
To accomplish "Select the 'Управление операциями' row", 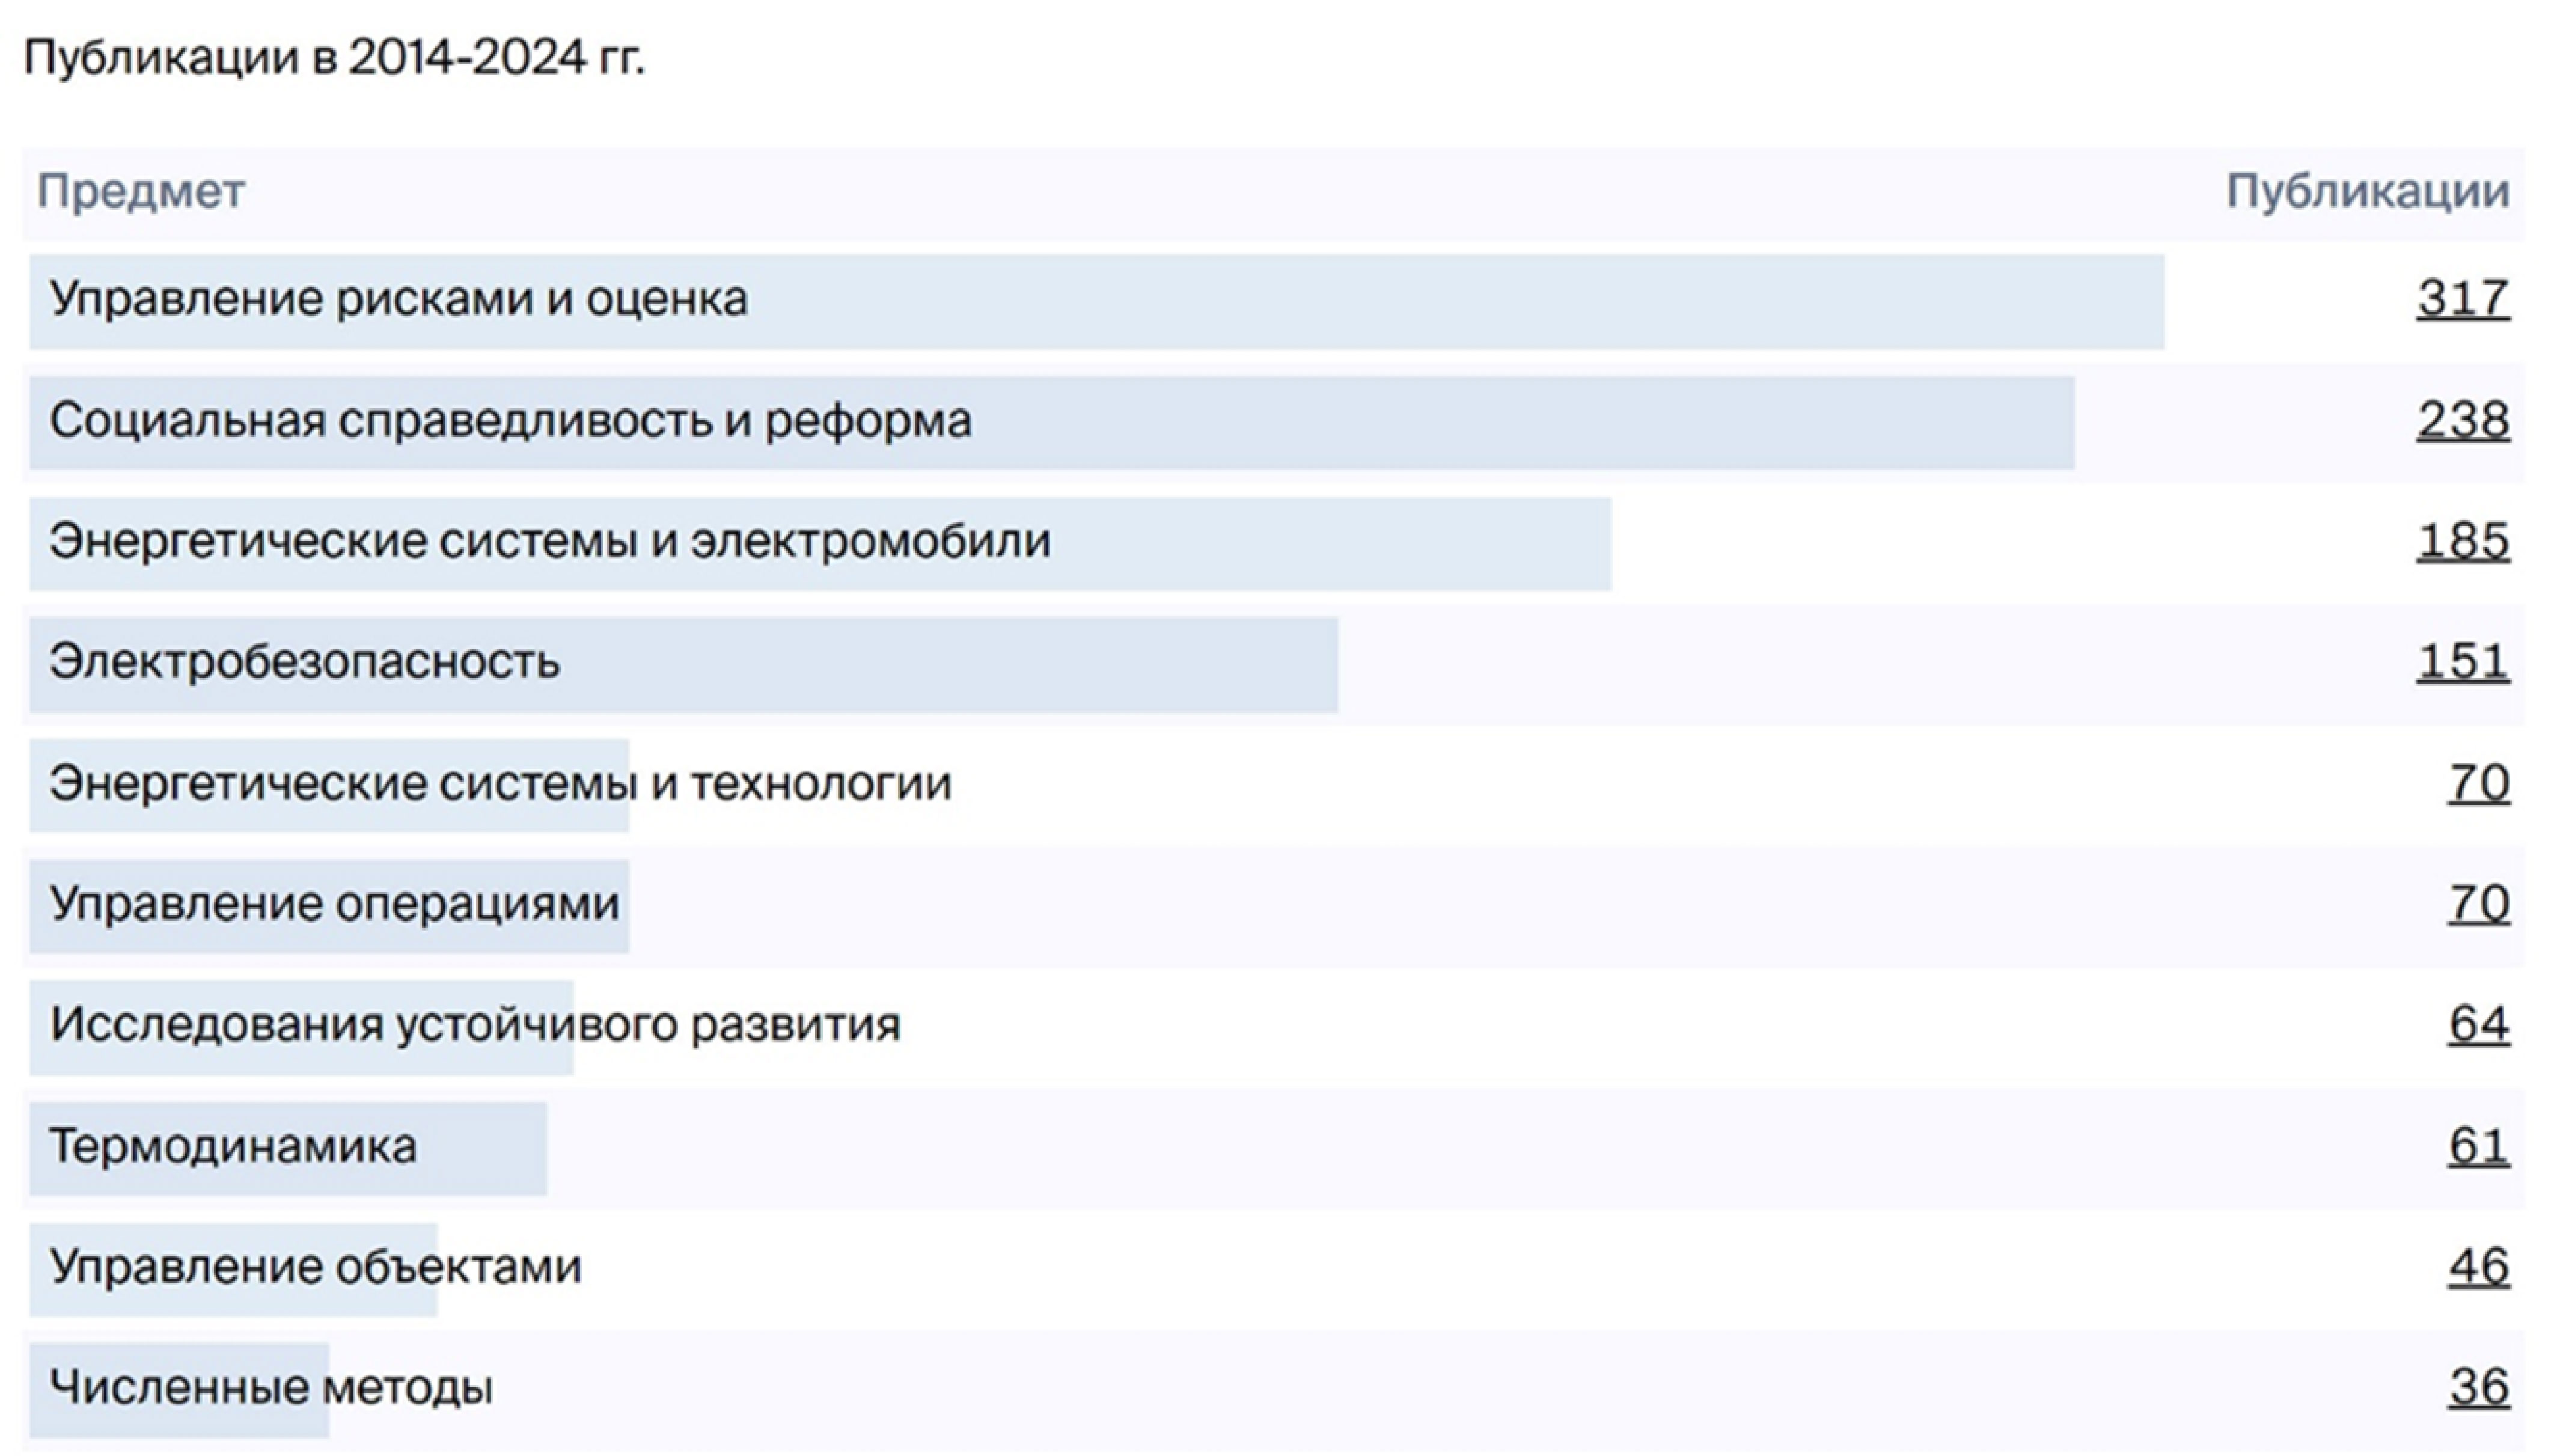I will pyautogui.click(x=334, y=904).
